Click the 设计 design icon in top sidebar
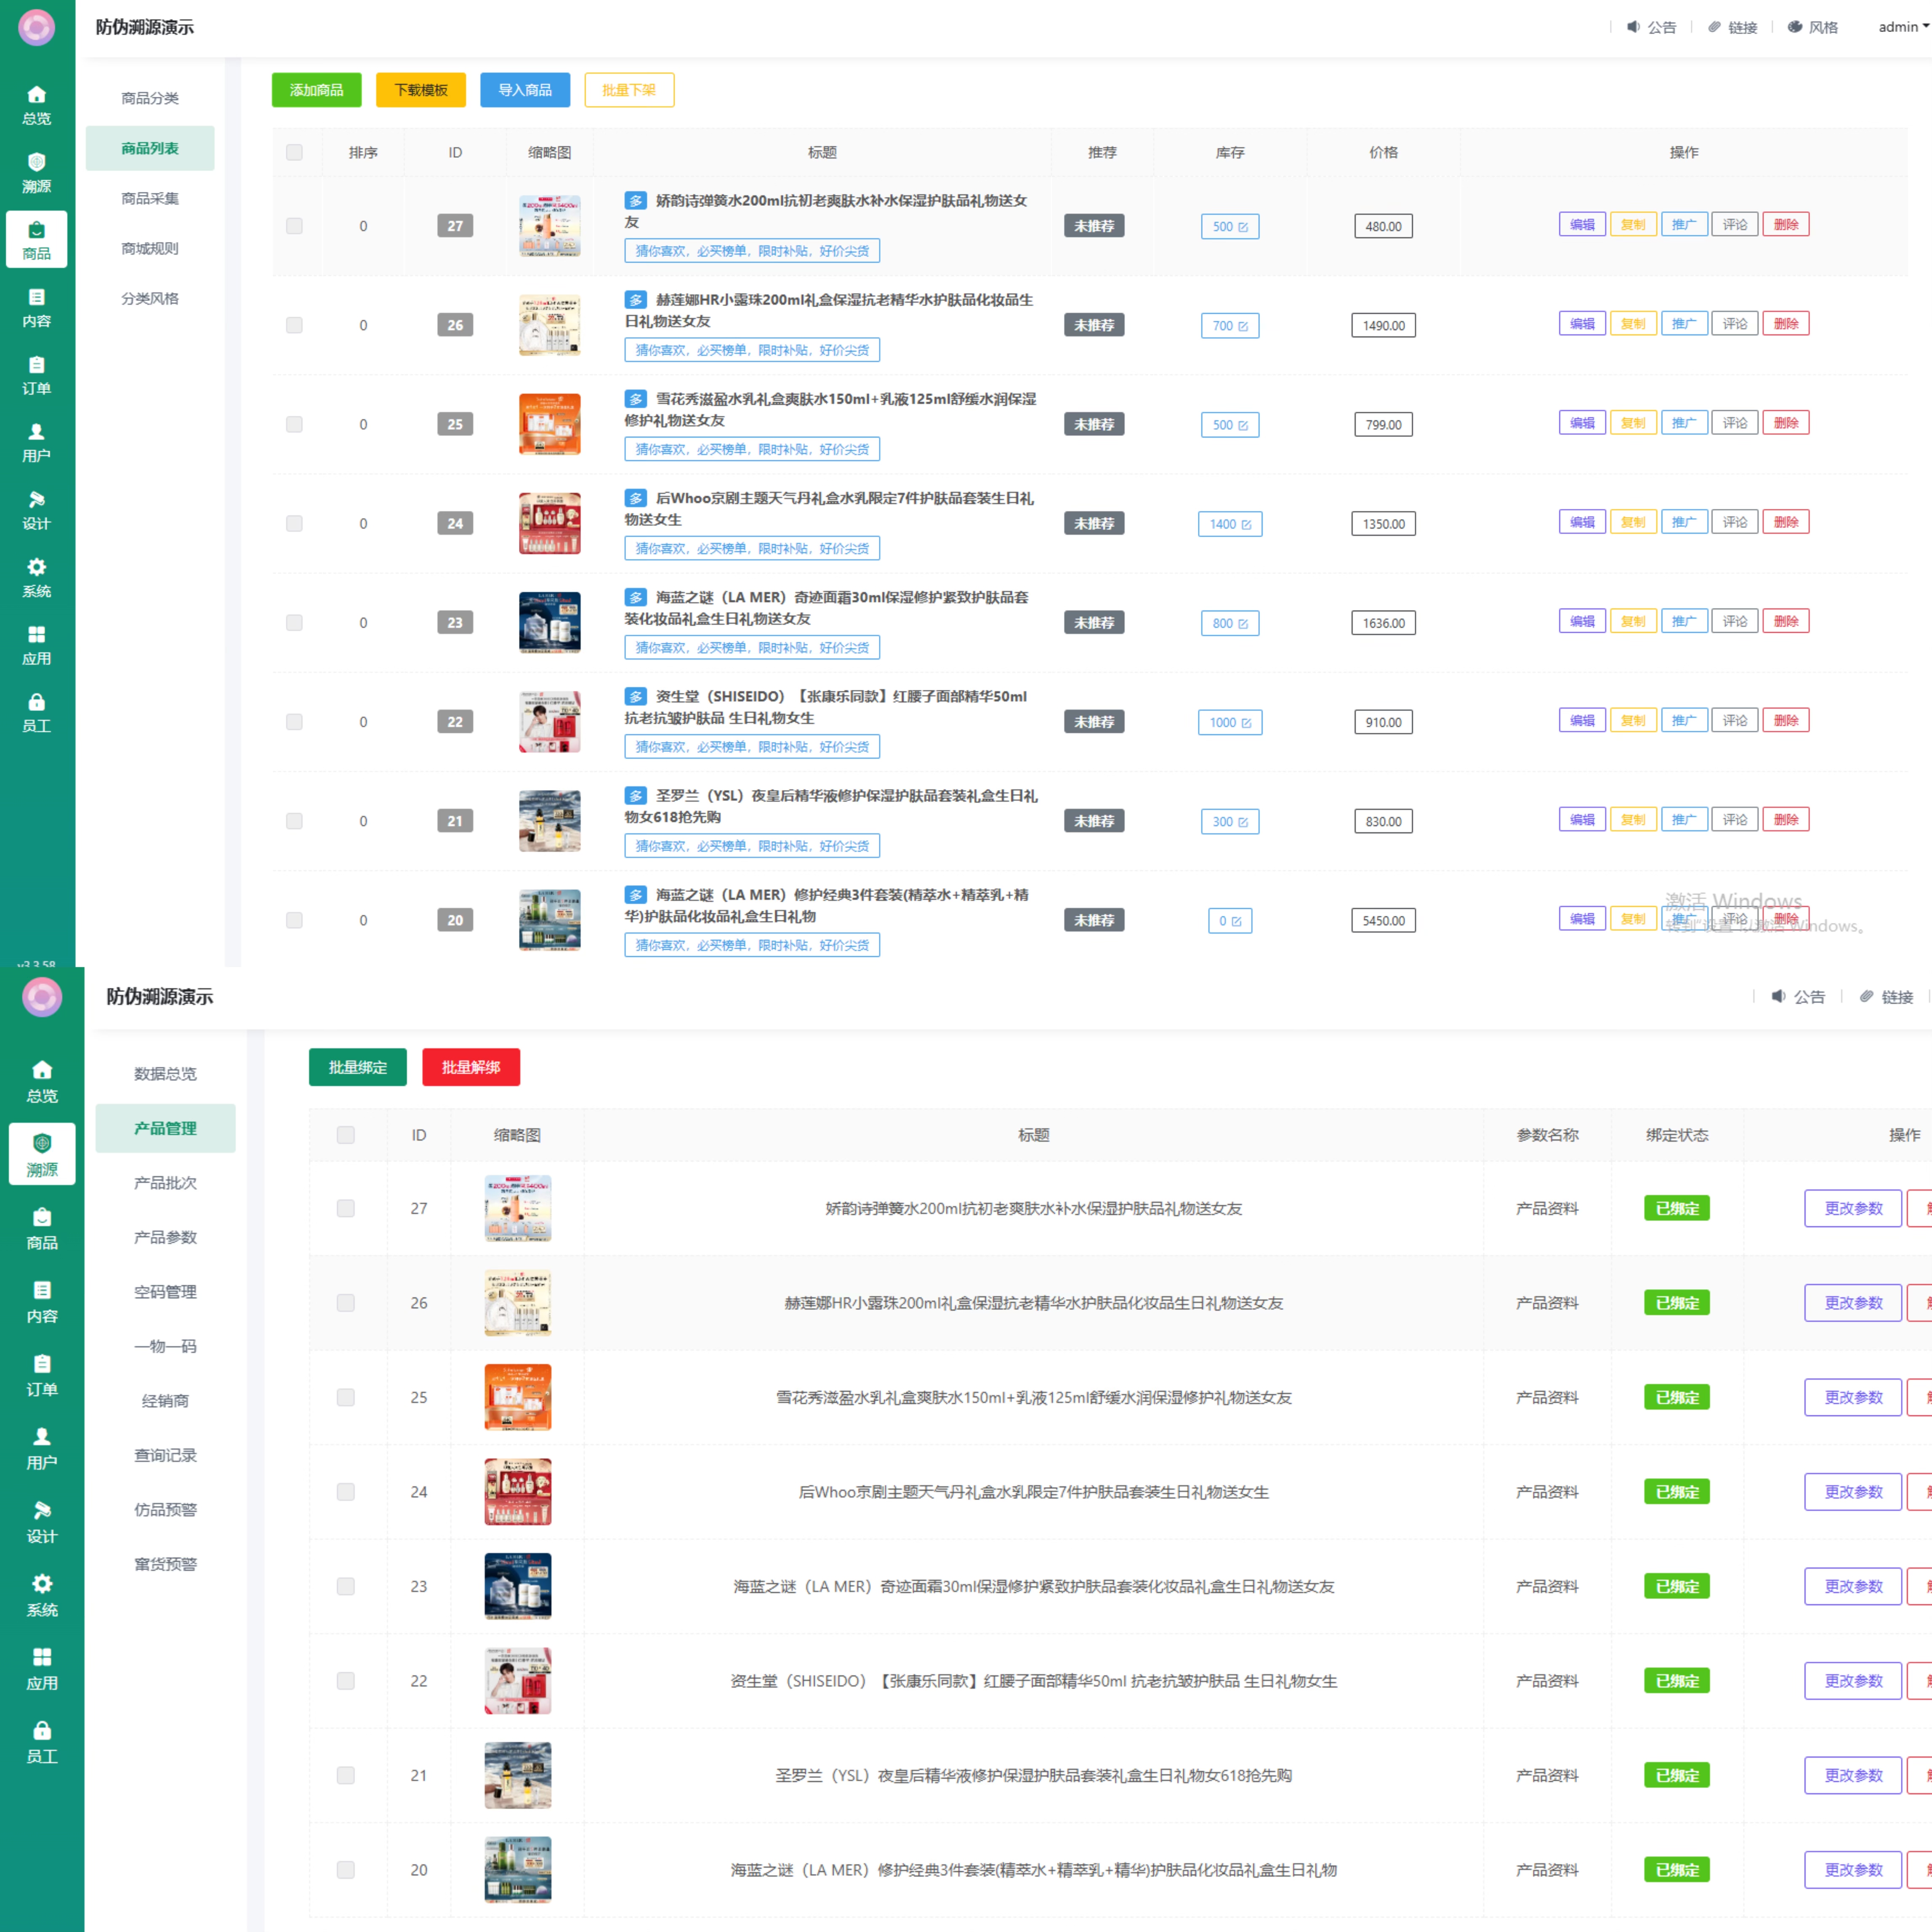This screenshot has width=1932, height=1932. 37,500
